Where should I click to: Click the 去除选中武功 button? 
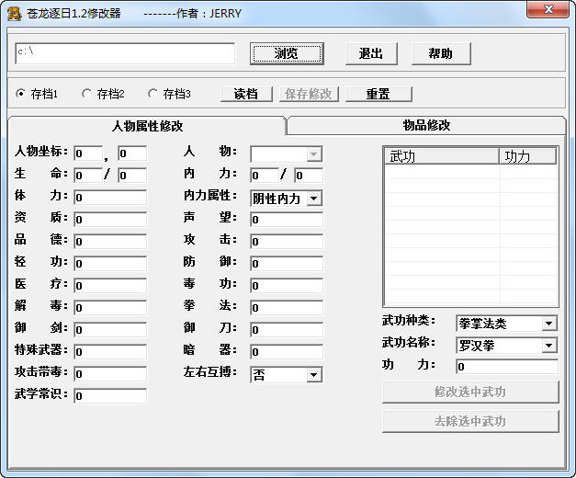coord(470,421)
